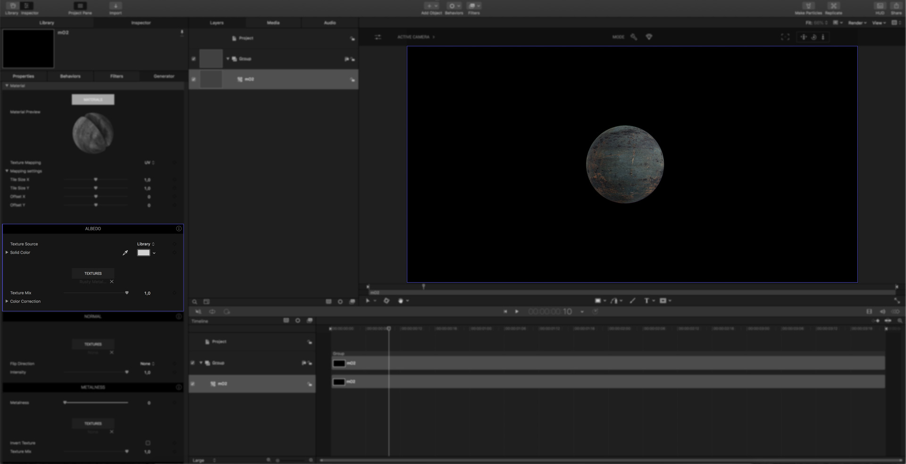The image size is (906, 464).
Task: Open the Media tab
Action: (x=273, y=23)
